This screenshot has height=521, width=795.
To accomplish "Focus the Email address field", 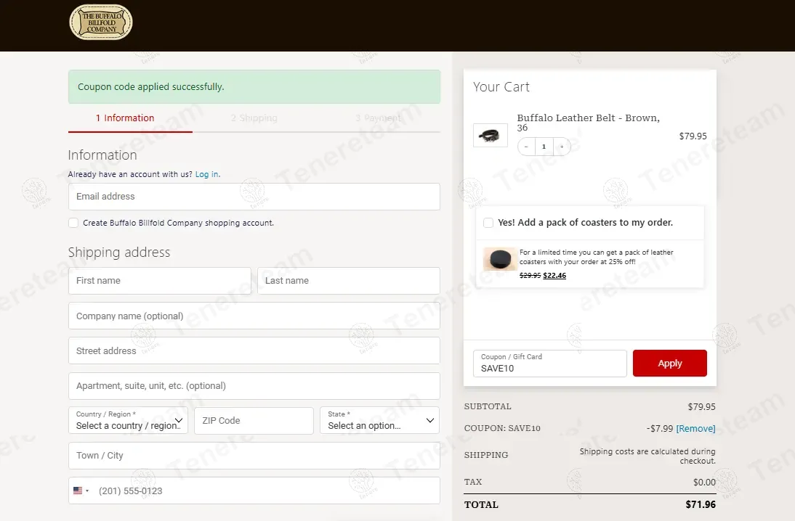I will pos(254,197).
